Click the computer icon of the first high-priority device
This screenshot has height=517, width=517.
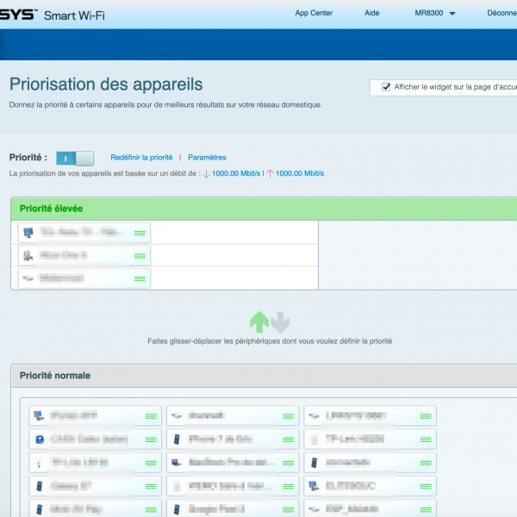pos(28,233)
